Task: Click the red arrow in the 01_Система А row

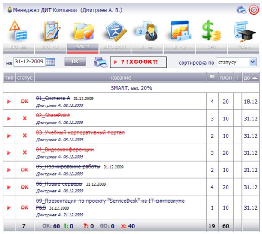Action: click(9, 102)
